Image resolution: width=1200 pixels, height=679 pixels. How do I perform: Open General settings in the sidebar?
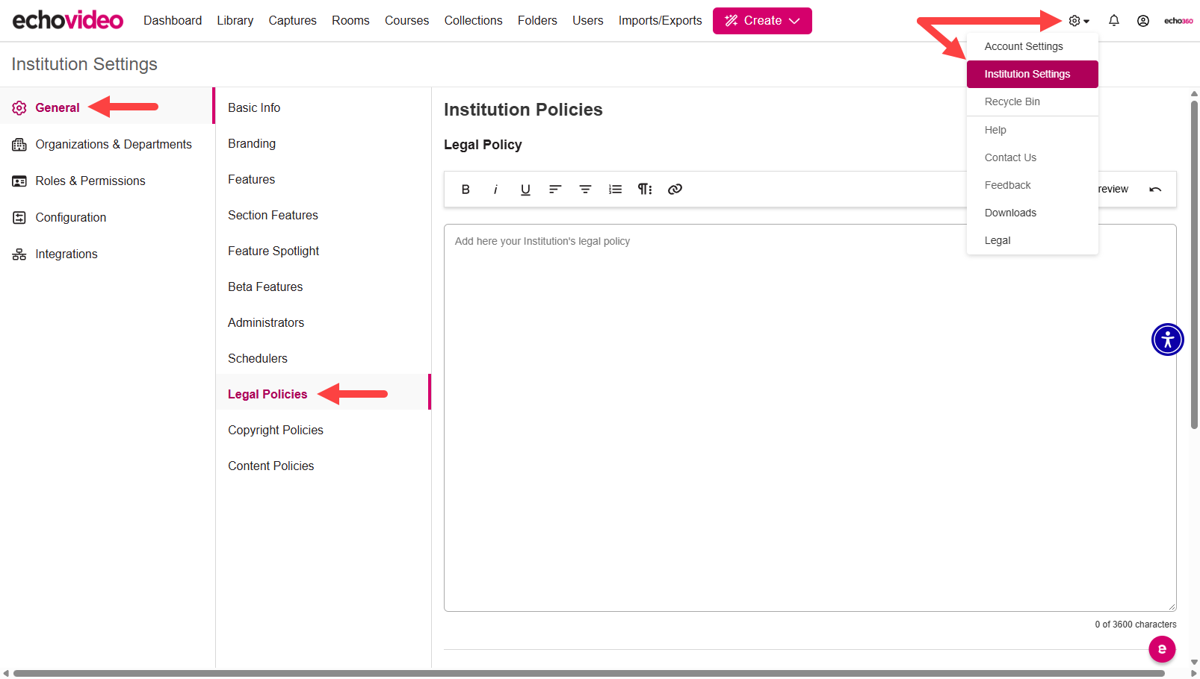106,107
